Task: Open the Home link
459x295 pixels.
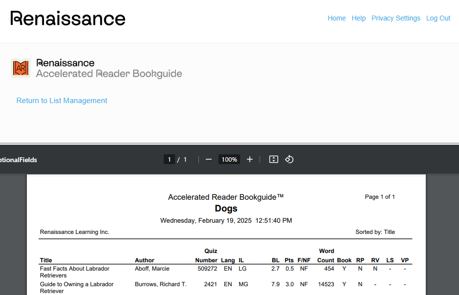Action: tap(337, 18)
